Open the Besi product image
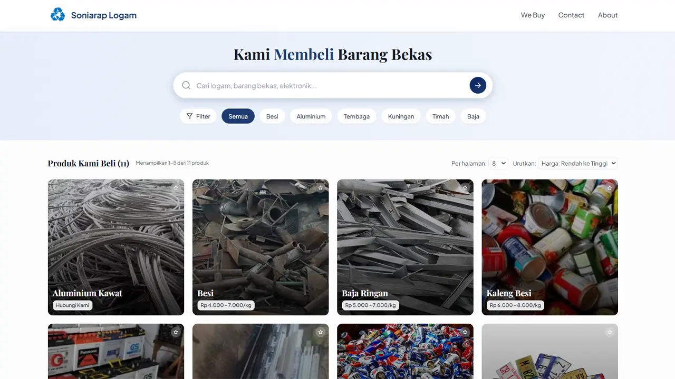The width and height of the screenshot is (675, 379). click(261, 247)
